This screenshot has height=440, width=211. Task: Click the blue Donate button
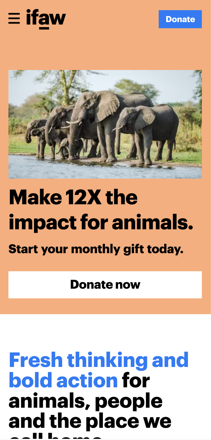tap(180, 19)
